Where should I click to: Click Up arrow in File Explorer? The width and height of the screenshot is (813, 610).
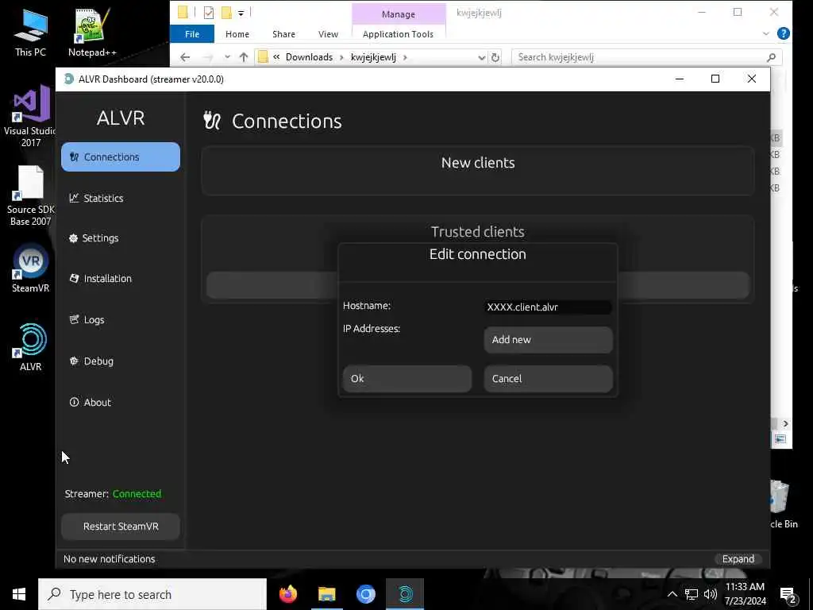point(244,57)
